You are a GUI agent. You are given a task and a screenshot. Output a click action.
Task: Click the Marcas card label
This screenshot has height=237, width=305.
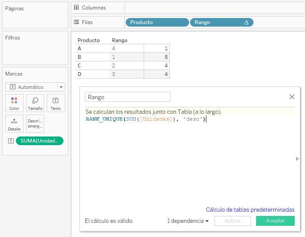click(14, 74)
